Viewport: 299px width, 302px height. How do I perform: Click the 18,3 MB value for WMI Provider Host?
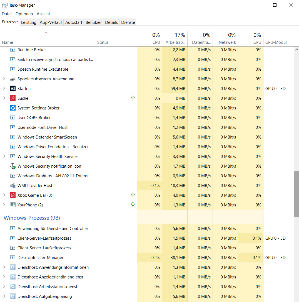pyautogui.click(x=178, y=185)
